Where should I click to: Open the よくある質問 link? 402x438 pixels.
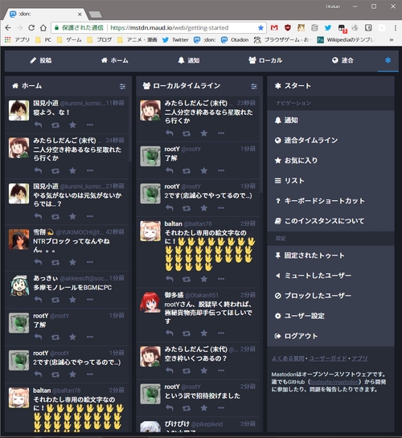(288, 358)
